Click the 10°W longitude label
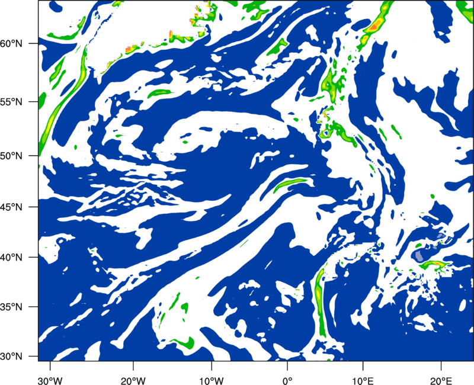This screenshot has width=474, height=385. [212, 381]
